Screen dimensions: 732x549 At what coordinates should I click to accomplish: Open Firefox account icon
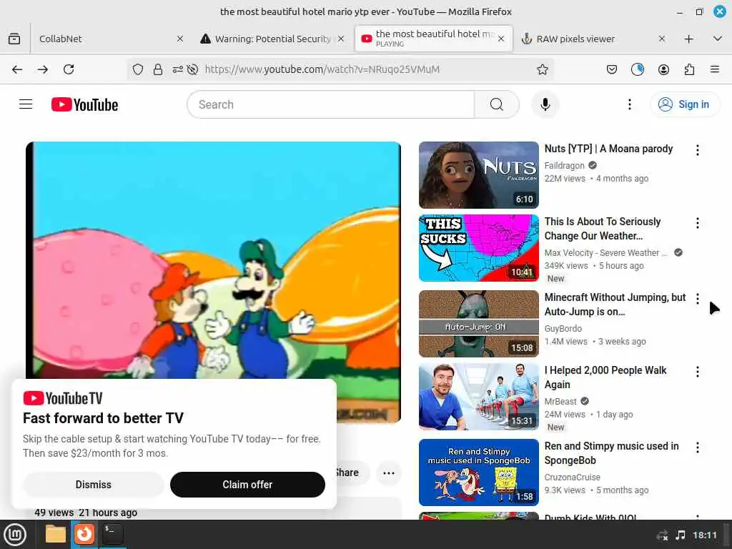pos(663,69)
